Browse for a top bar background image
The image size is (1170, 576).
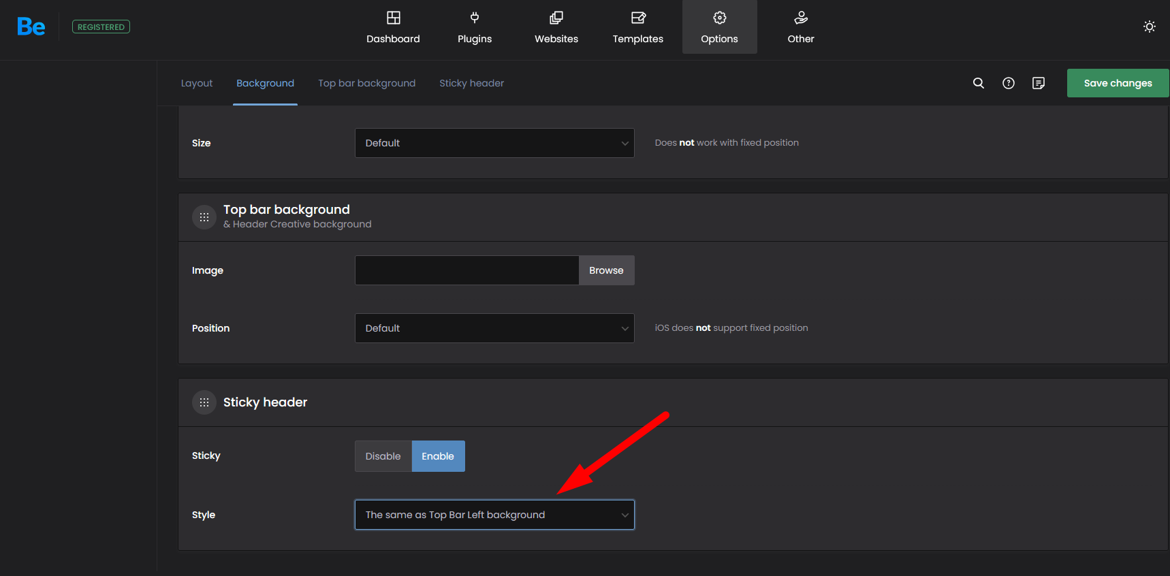click(x=606, y=270)
